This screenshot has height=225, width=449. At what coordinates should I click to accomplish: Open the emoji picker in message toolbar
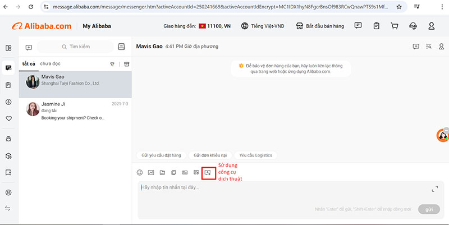(140, 172)
